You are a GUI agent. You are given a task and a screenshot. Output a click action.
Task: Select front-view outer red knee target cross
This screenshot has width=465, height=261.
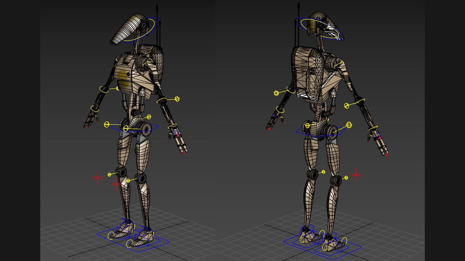coord(97,178)
